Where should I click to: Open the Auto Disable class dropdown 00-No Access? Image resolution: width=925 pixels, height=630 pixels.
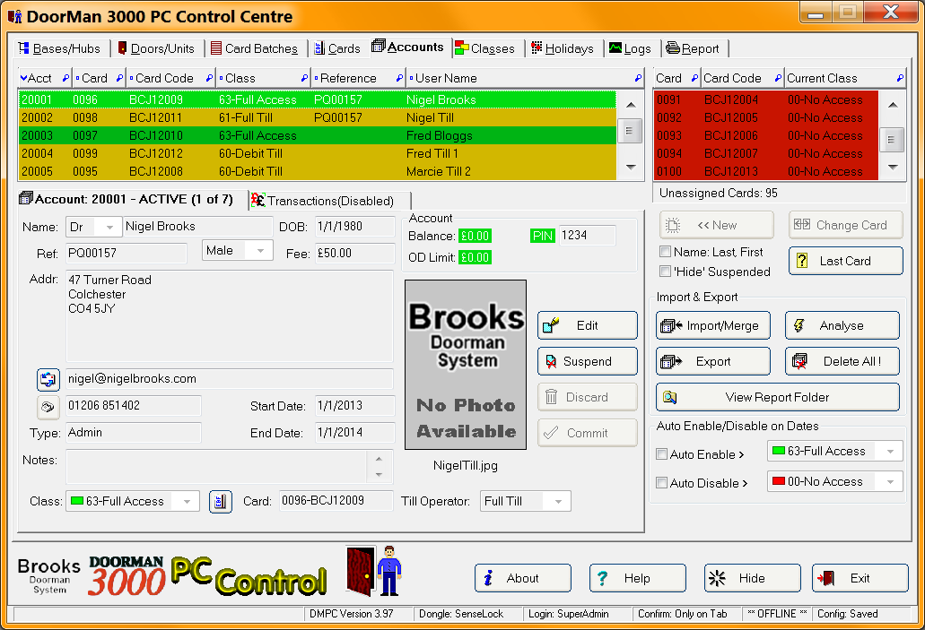pos(834,481)
